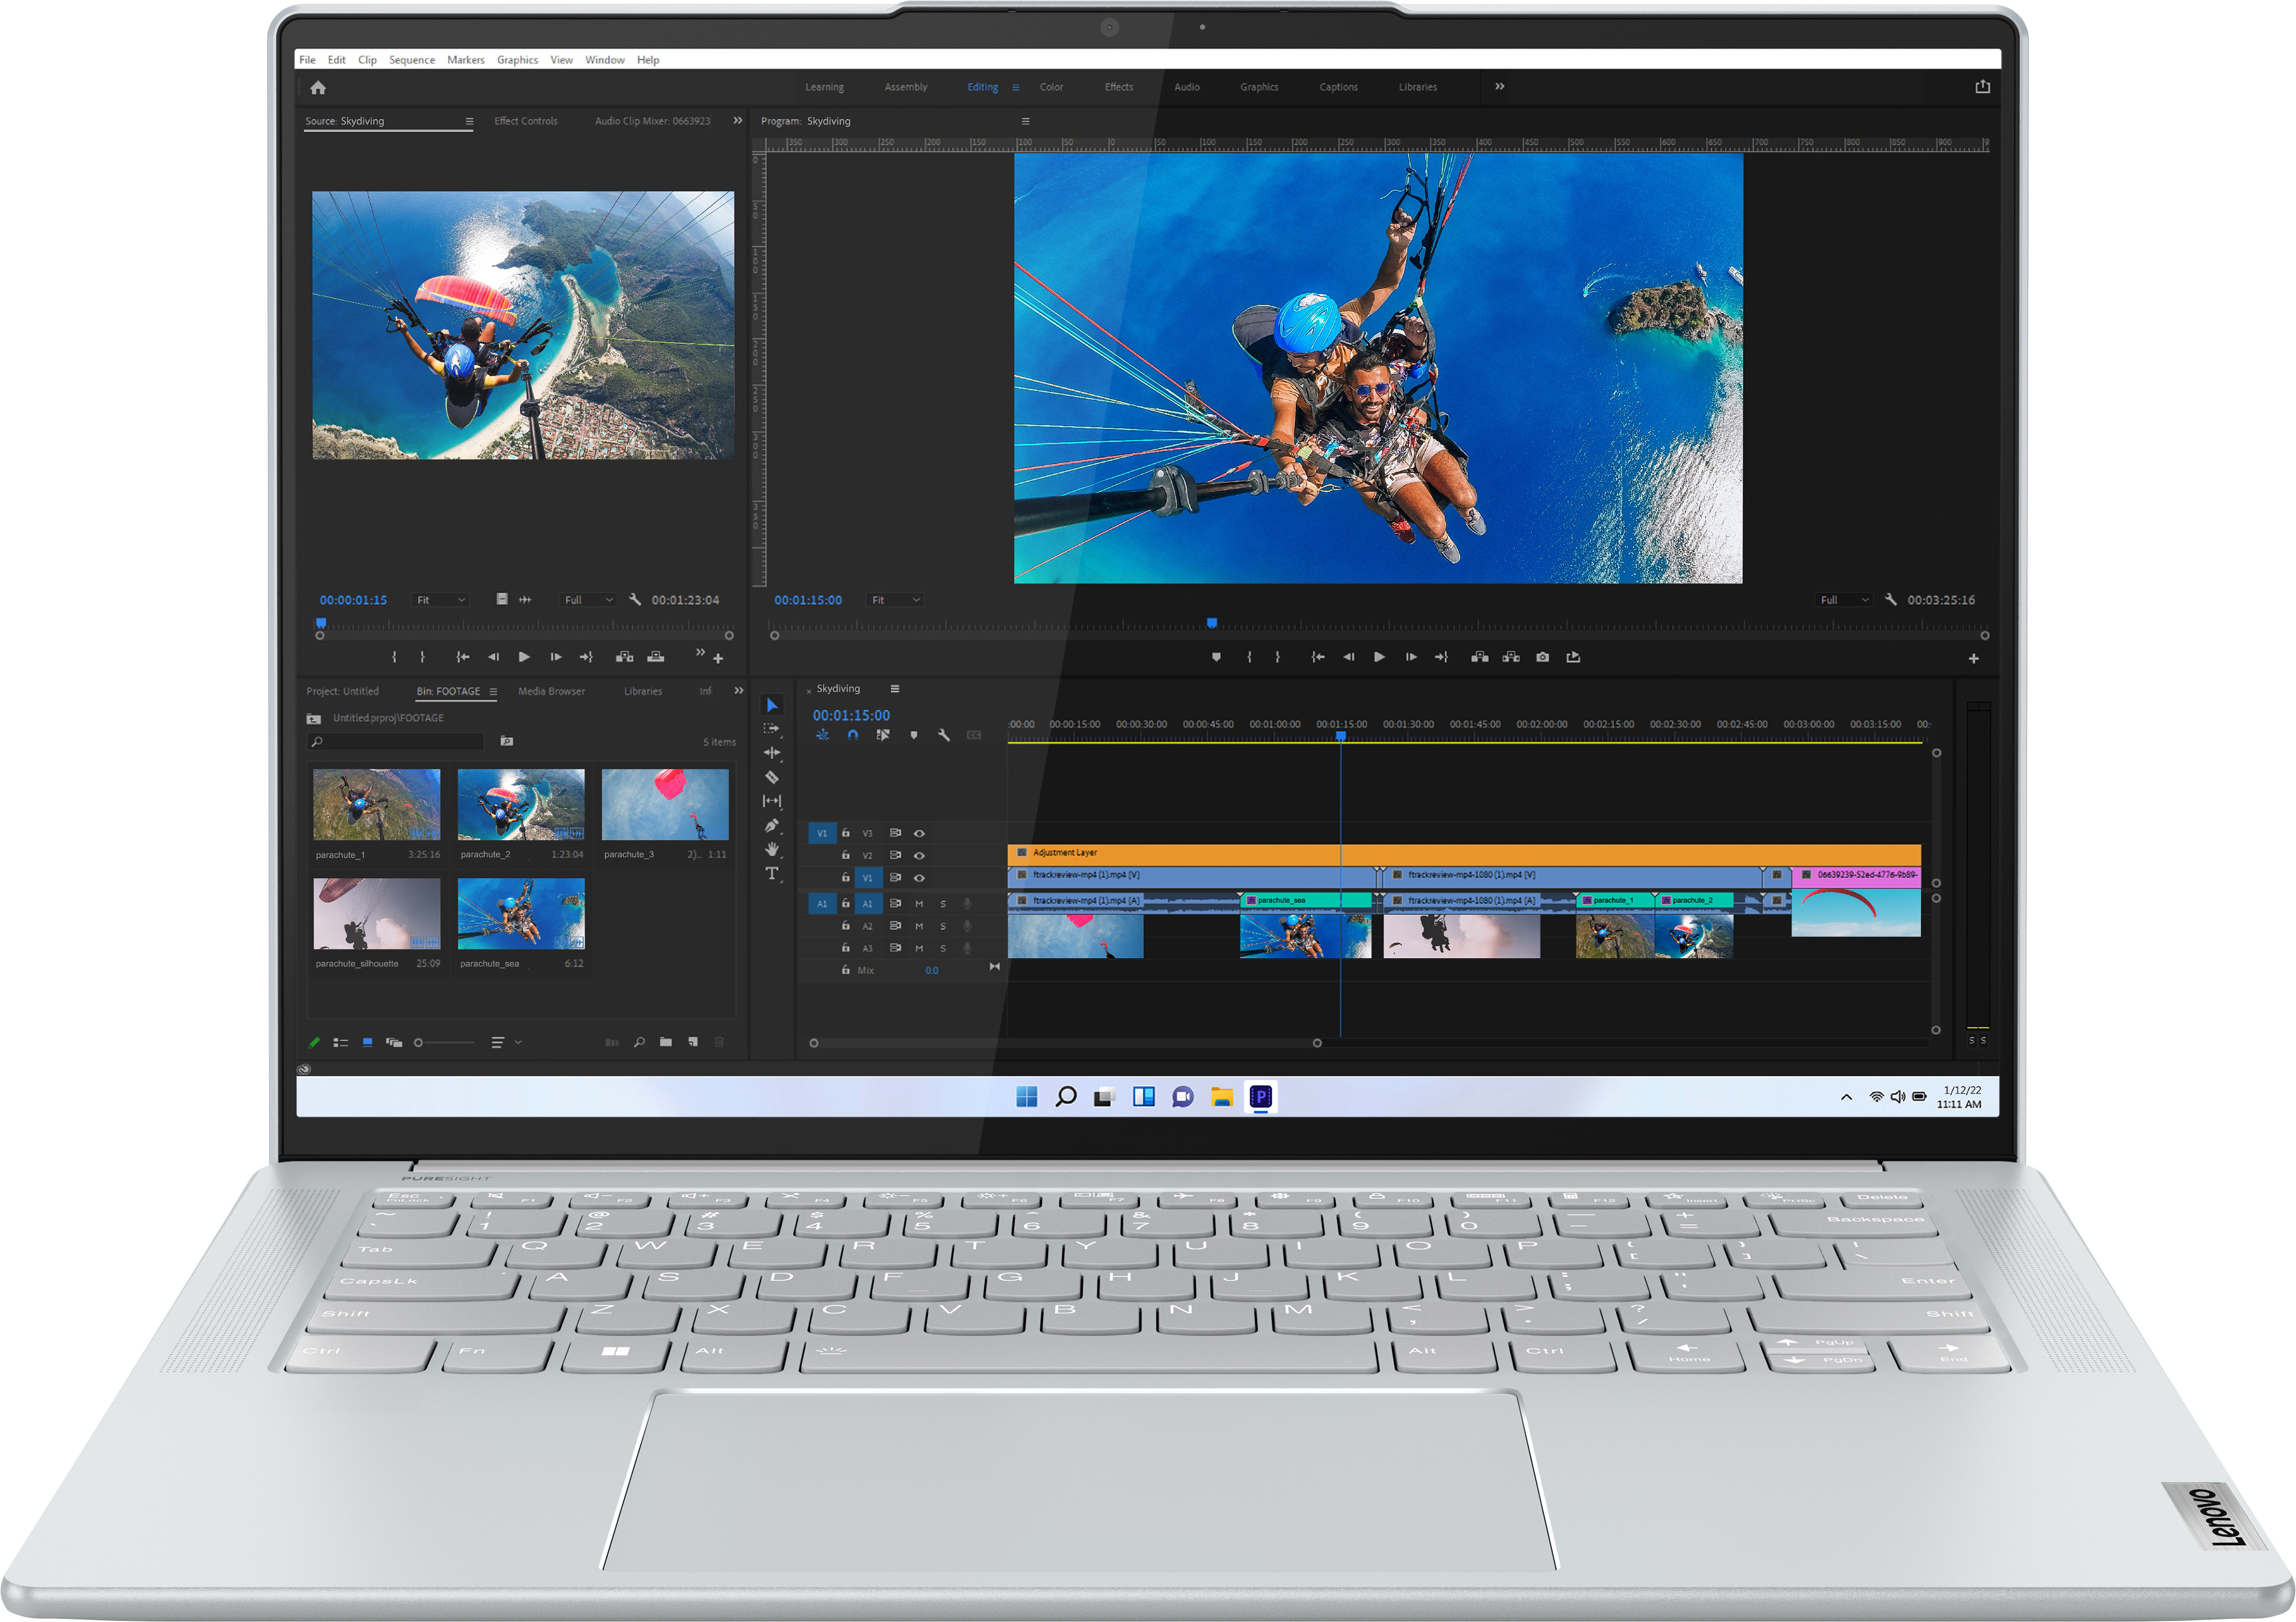2296x1622 pixels.
Task: Click Export Frame camera icon
Action: coord(1542,657)
